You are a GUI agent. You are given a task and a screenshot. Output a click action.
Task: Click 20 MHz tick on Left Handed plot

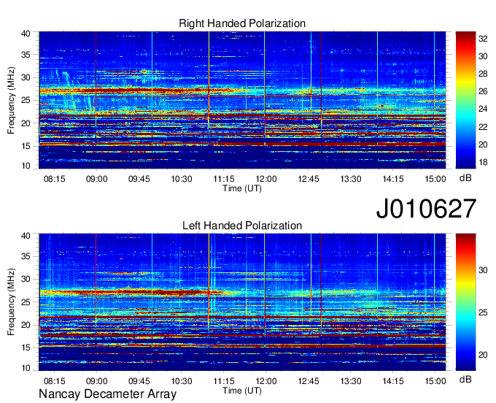tap(26, 325)
